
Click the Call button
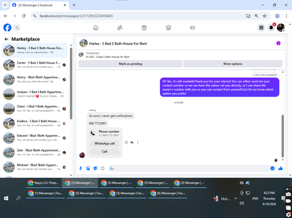pos(105,151)
